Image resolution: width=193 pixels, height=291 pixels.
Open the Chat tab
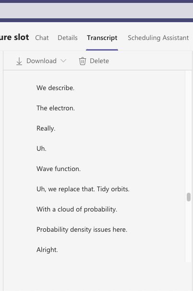[x=42, y=38]
